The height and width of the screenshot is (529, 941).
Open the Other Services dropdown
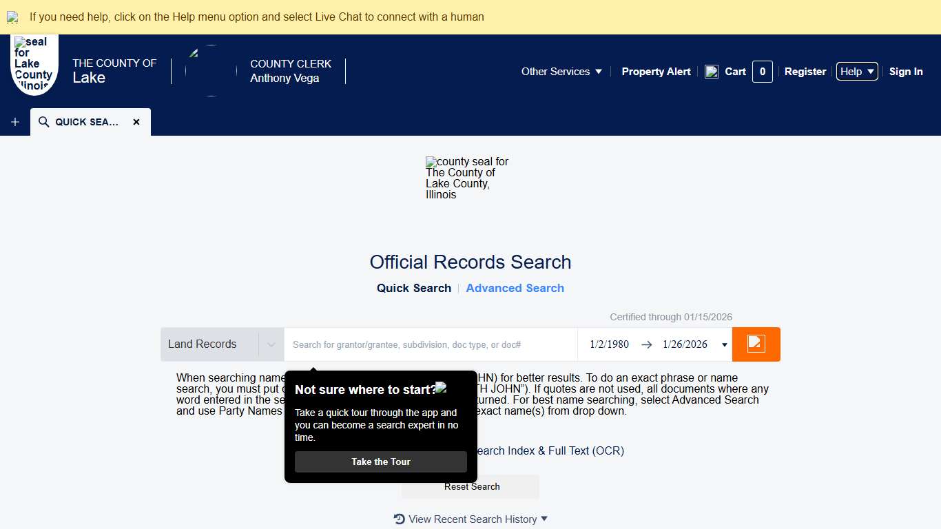561,71
